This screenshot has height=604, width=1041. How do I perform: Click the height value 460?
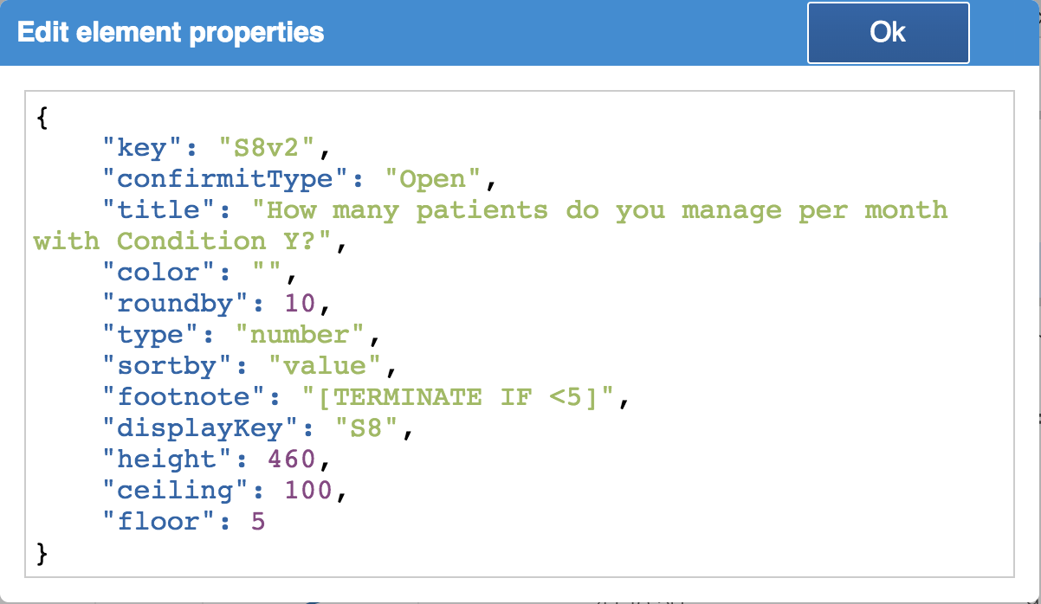point(293,459)
